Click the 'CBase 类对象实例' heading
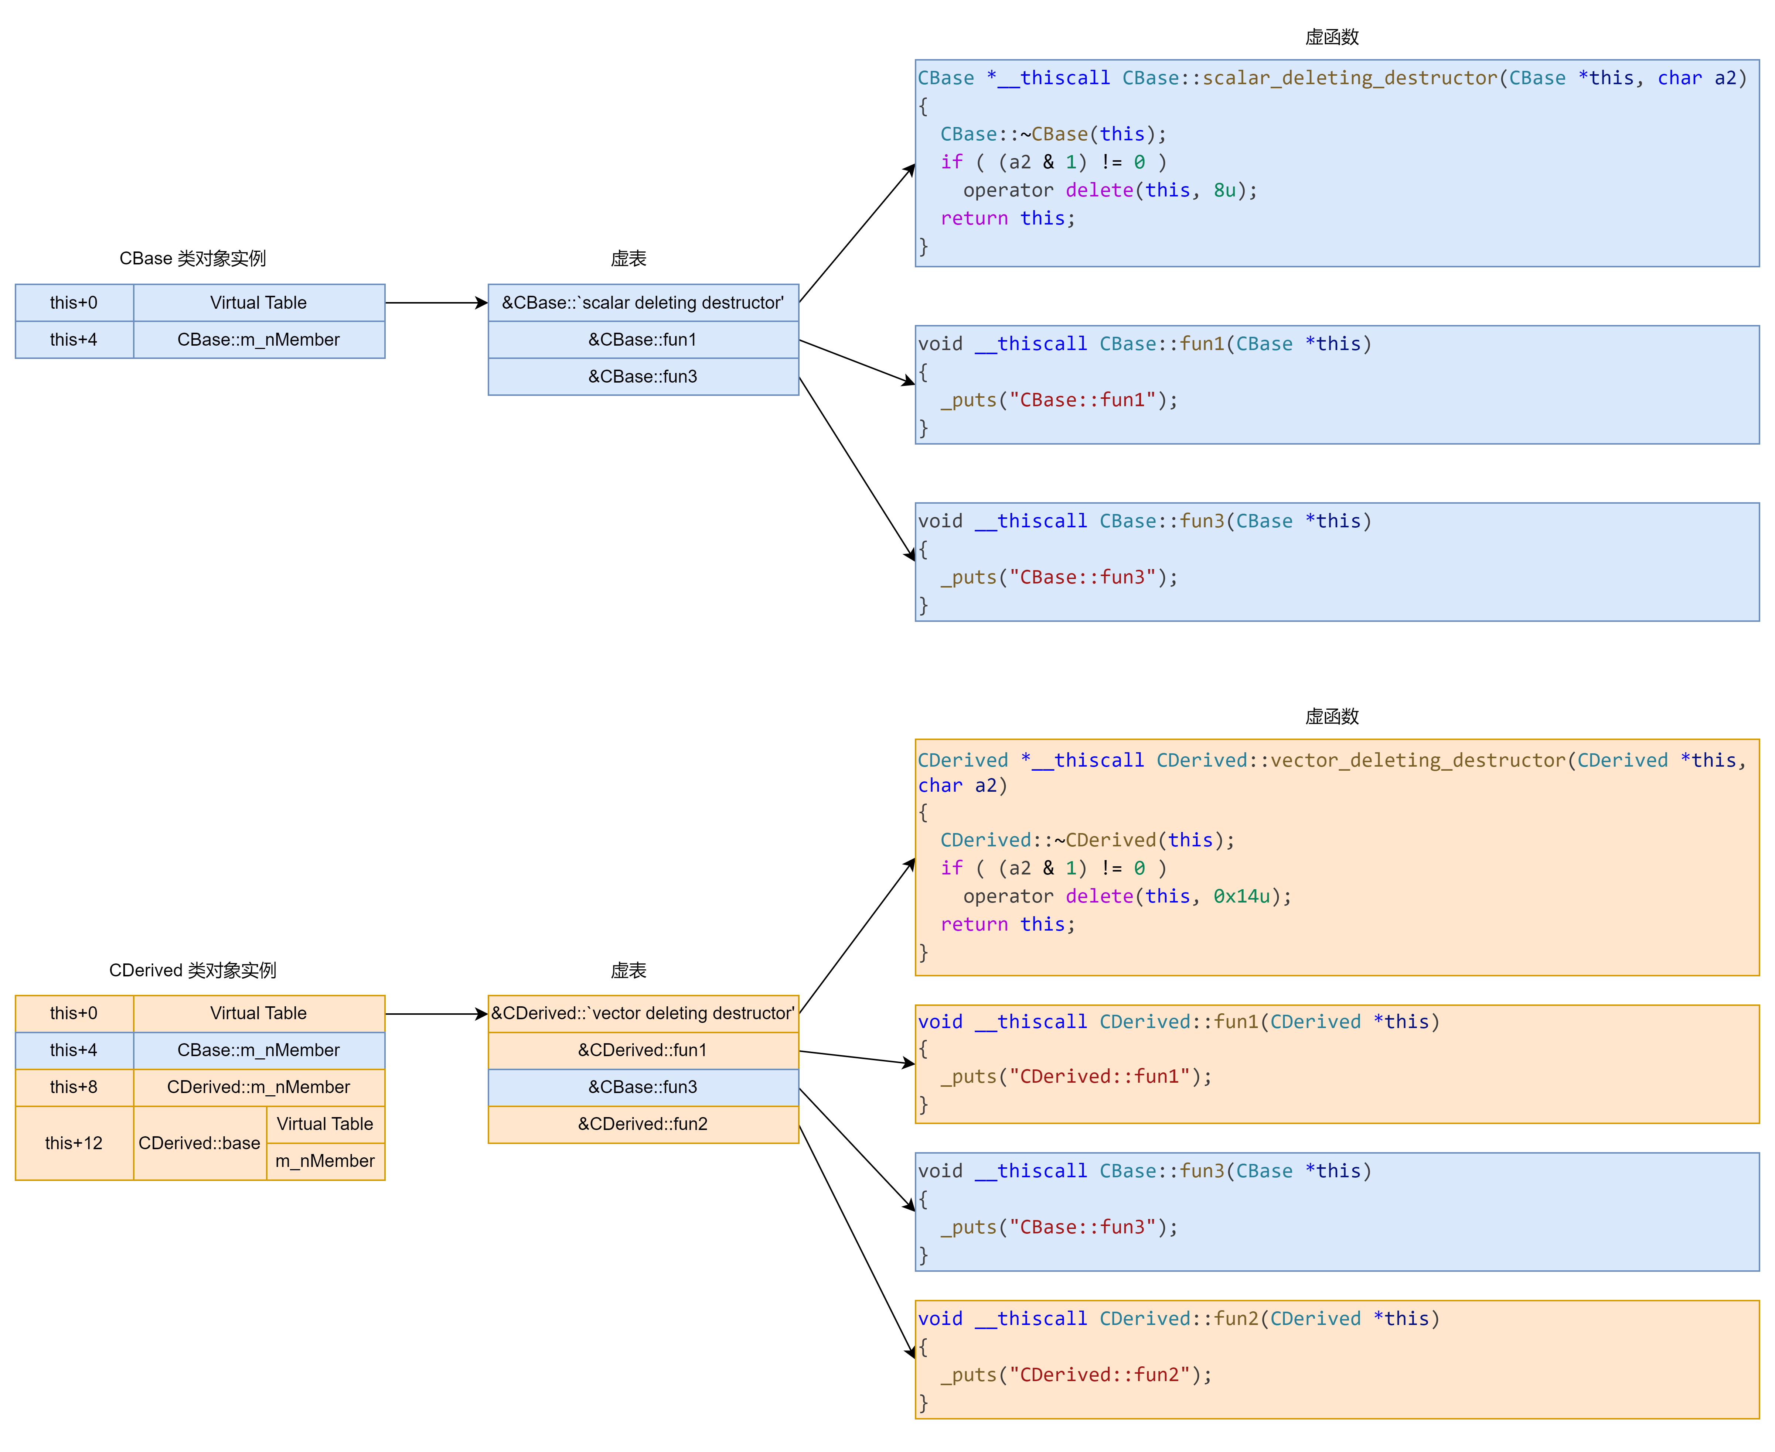Image resolution: width=1775 pixels, height=1452 pixels. pyautogui.click(x=193, y=258)
